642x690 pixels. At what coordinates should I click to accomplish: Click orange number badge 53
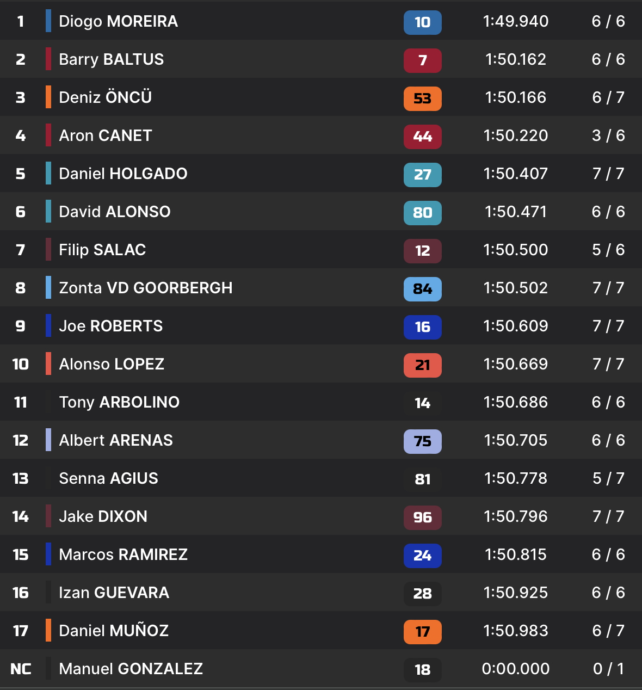point(422,98)
